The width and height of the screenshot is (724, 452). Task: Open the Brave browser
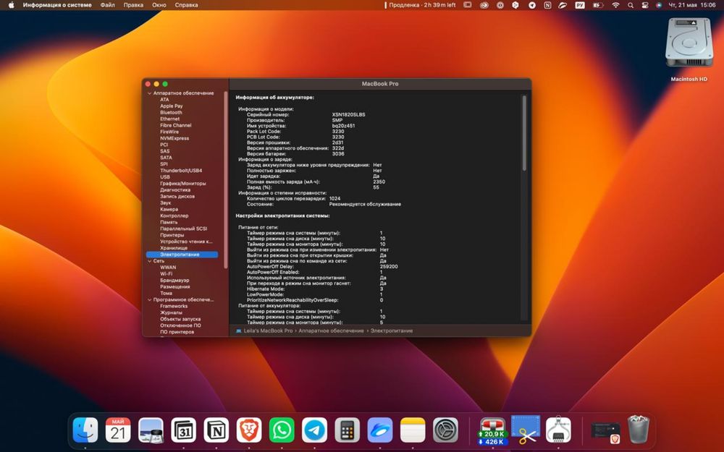point(249,430)
